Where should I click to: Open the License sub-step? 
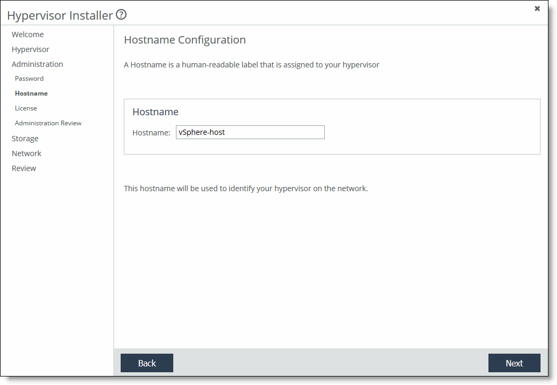tap(26, 108)
